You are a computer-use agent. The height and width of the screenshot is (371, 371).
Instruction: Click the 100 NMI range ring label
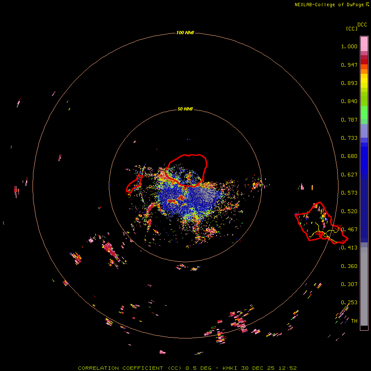pos(185,33)
